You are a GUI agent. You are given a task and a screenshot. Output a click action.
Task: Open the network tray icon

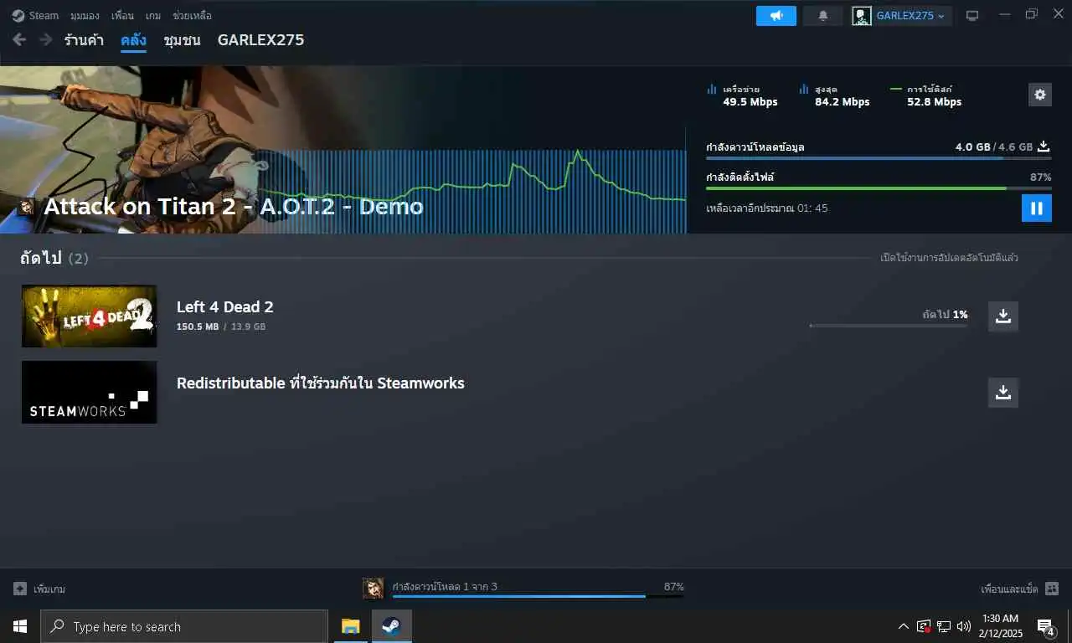(944, 626)
